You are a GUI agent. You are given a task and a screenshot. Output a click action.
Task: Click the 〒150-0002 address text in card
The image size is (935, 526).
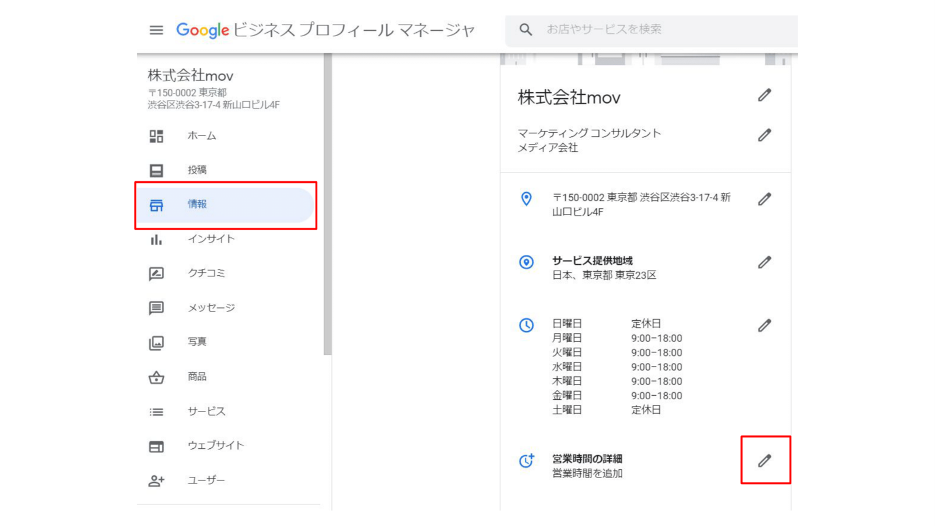(642, 205)
